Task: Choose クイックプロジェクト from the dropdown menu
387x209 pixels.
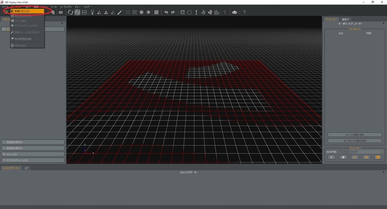Action: click(27, 39)
